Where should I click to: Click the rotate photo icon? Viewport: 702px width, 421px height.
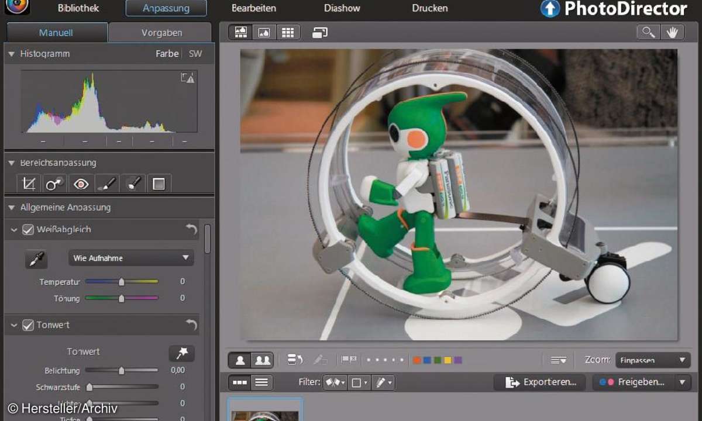pos(295,360)
